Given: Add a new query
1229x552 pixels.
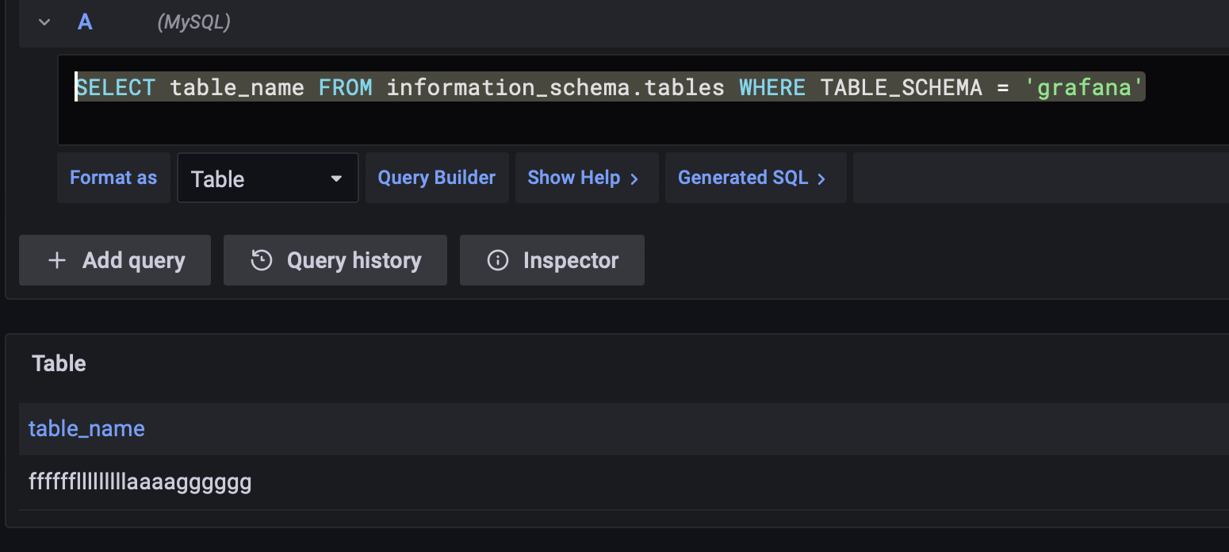Looking at the screenshot, I should 114,259.
